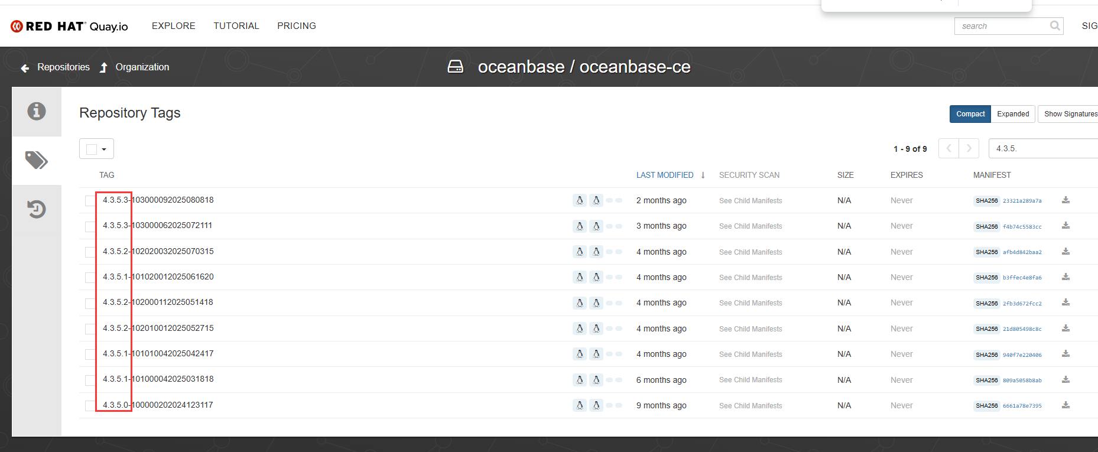1098x452 pixels.
Task: Sort by the LAST MODIFIED column header
Action: point(665,175)
